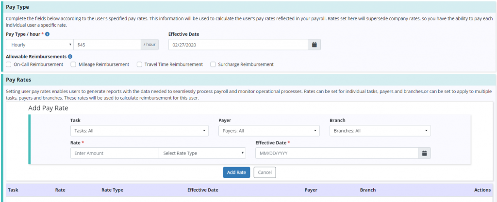Viewport: 497px width, 202px height.
Task: Focus the Enter Amount rate field
Action: pyautogui.click(x=114, y=153)
